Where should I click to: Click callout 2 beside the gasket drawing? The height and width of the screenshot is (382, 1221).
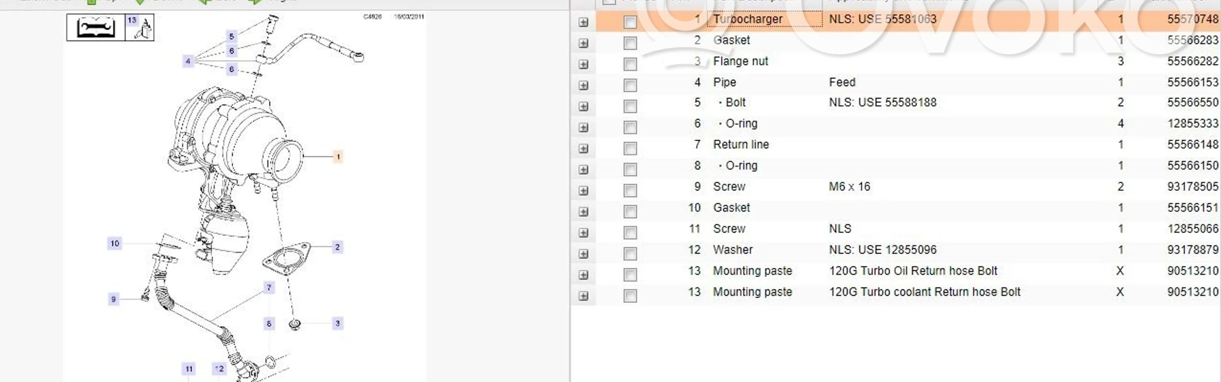337,247
